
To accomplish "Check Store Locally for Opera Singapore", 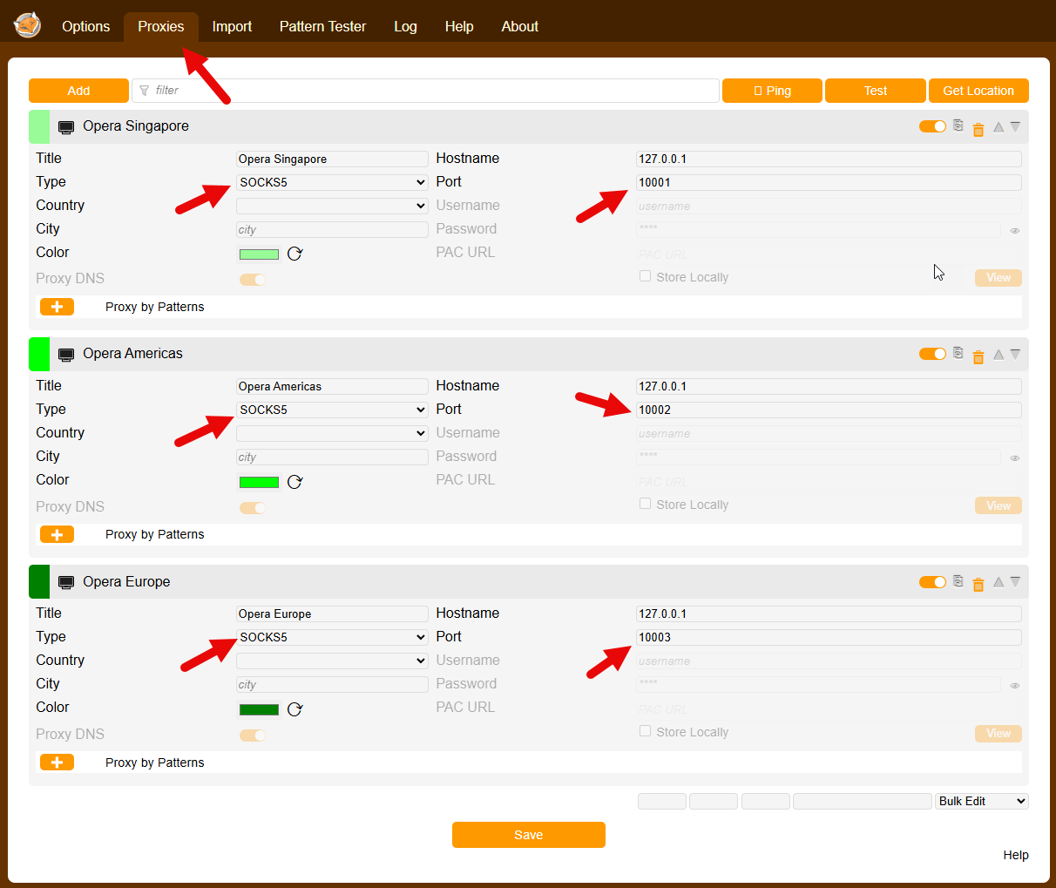I will click(645, 276).
